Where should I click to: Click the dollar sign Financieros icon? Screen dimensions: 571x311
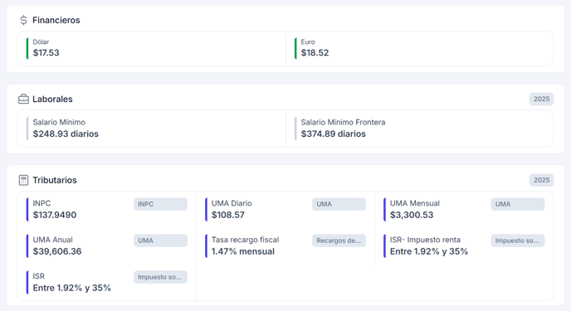click(x=24, y=20)
